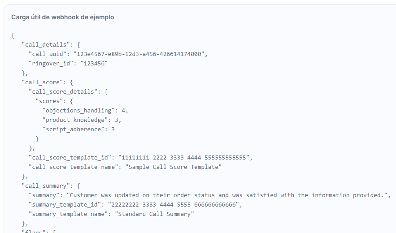Viewport: 396px width, 233px height.
Task: Click the opening curly brace of JSON
Action: pos(13,35)
